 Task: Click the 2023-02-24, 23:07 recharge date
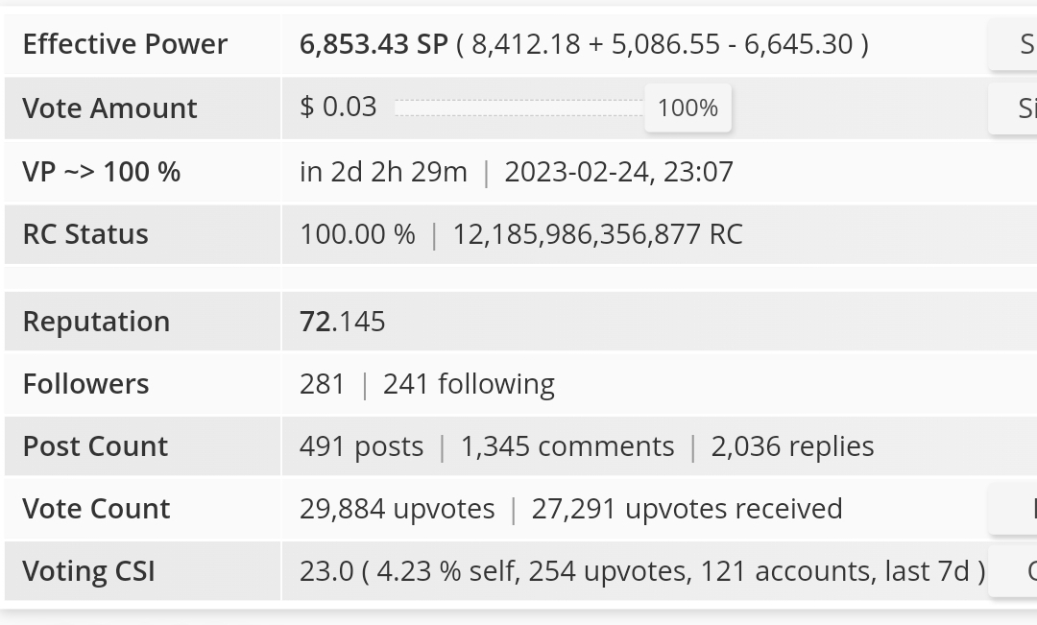[x=618, y=172]
